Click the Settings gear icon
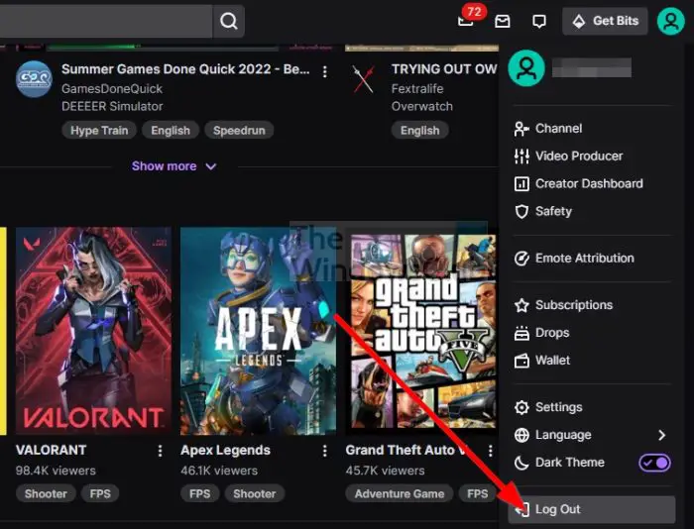Image resolution: width=694 pixels, height=529 pixels. 521,407
